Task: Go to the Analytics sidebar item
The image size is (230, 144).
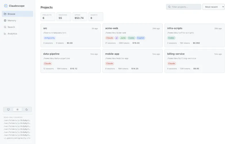Action: tap(18, 34)
